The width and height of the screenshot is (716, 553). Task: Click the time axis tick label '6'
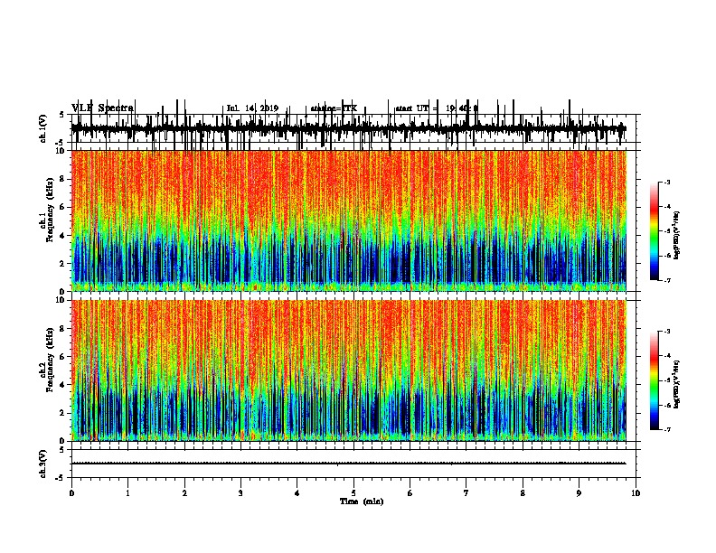pos(410,493)
